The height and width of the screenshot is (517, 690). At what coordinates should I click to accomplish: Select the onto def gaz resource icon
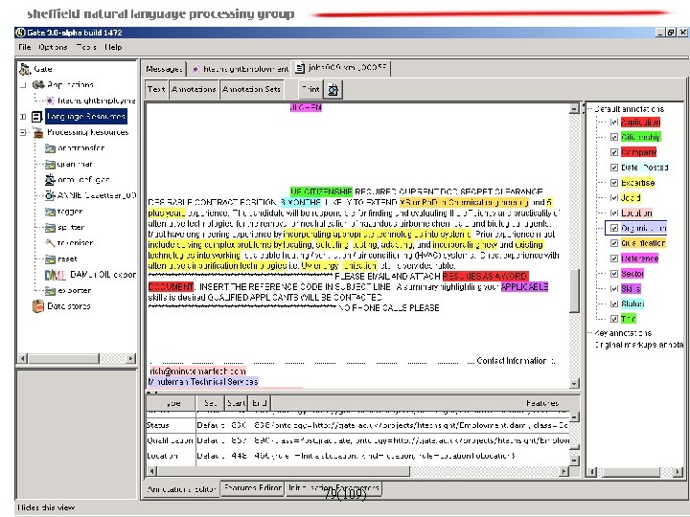[x=50, y=180]
